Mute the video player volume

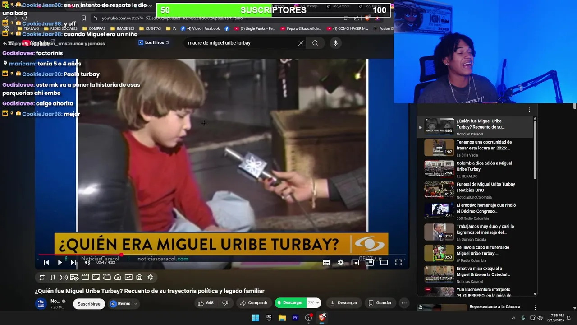click(x=87, y=262)
